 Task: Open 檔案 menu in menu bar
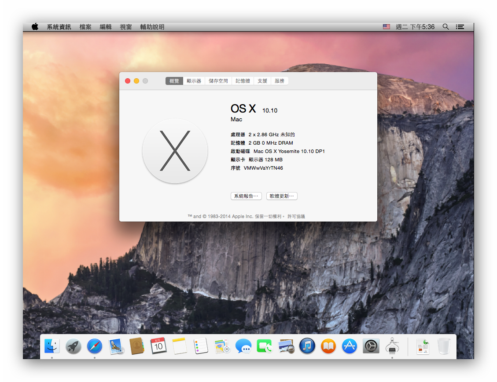(85, 27)
